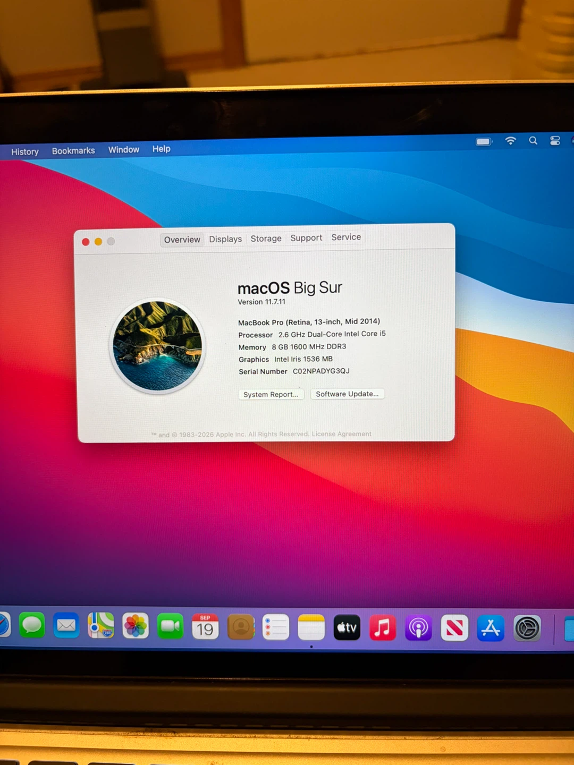
Task: Open the Bookmarks menu
Action: click(x=73, y=151)
